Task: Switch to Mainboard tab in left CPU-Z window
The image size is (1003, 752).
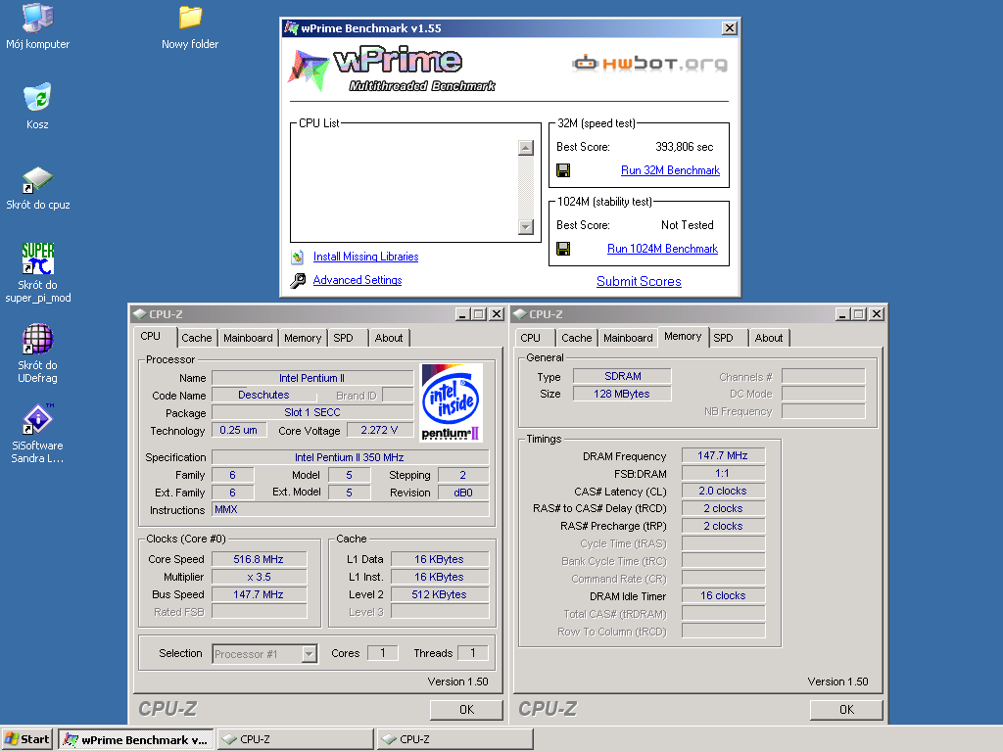Action: tap(248, 338)
